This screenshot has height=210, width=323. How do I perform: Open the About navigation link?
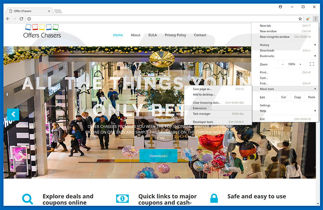(x=135, y=35)
